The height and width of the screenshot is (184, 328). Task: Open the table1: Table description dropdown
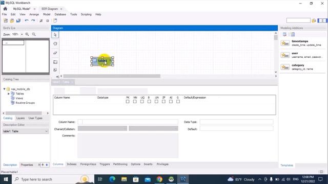26,131
